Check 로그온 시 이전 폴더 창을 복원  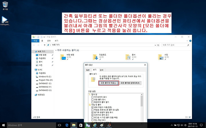point(92,117)
